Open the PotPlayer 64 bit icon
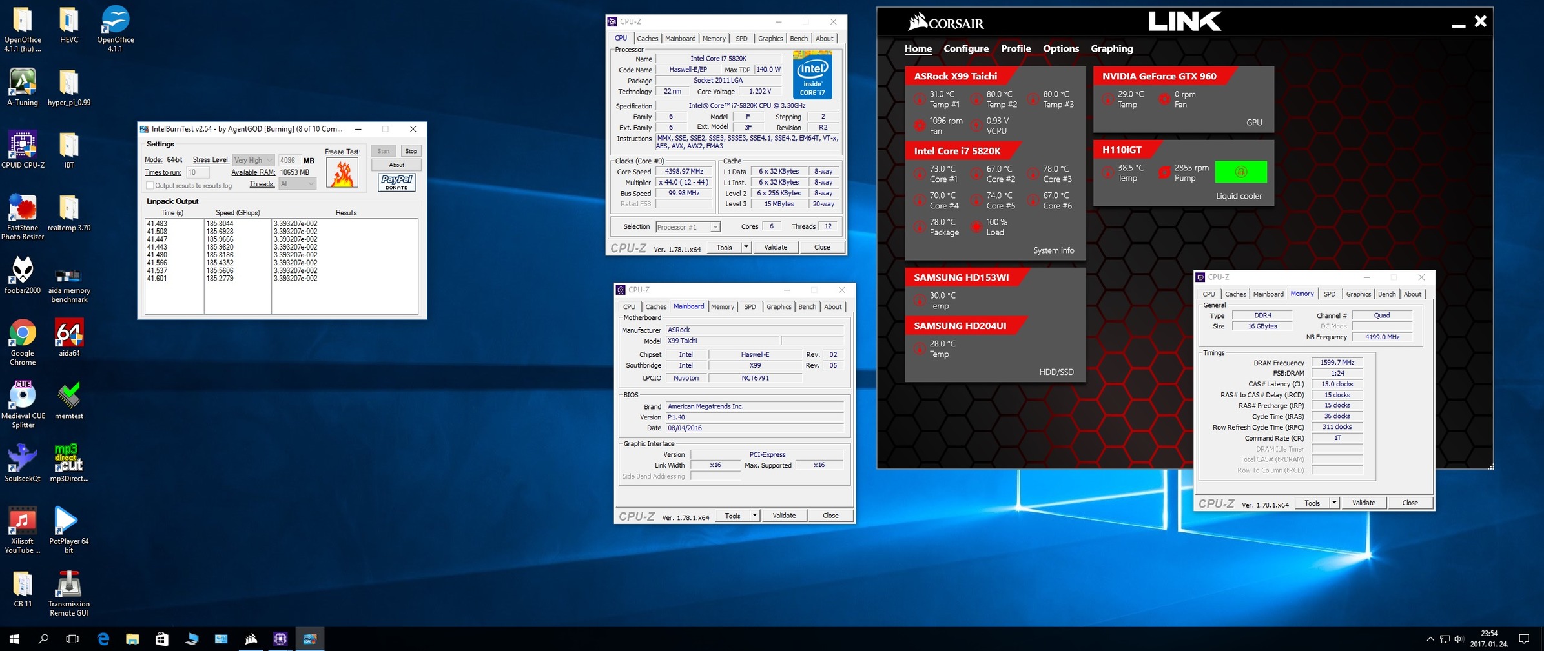 point(69,530)
